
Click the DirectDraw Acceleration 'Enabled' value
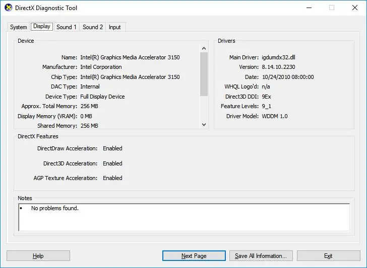click(x=112, y=148)
